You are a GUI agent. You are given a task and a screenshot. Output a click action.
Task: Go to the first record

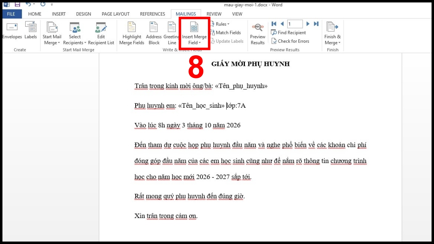[274, 24]
